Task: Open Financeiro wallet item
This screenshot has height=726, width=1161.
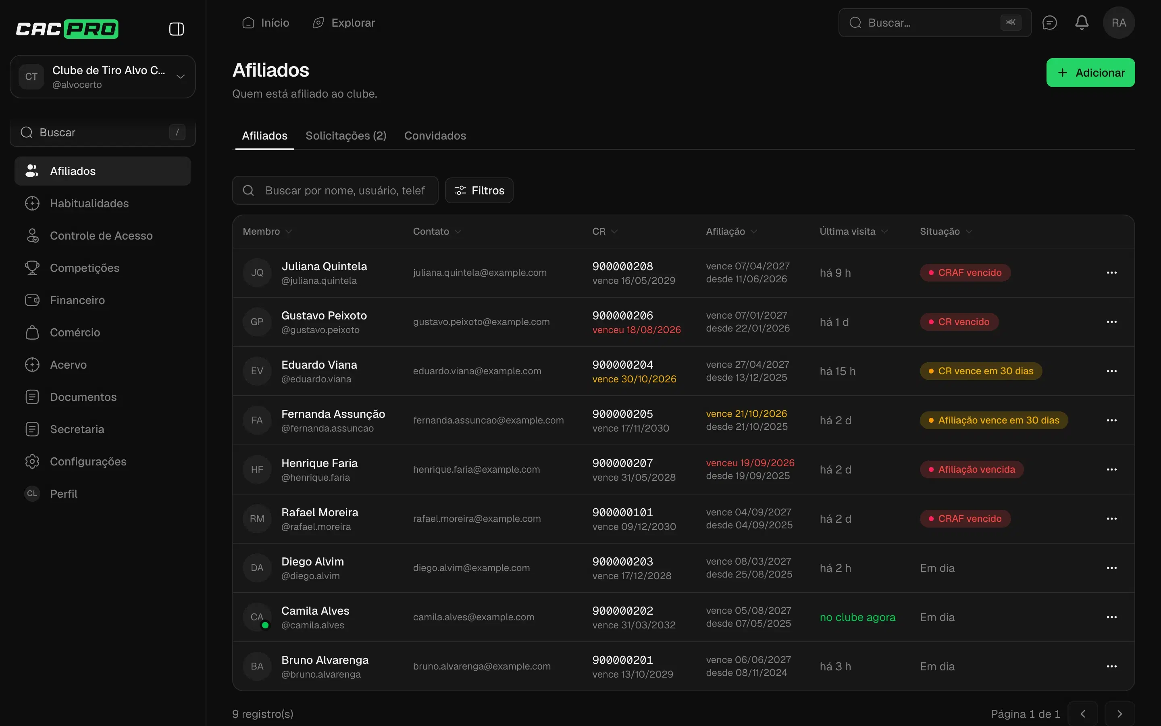Action: point(103,300)
